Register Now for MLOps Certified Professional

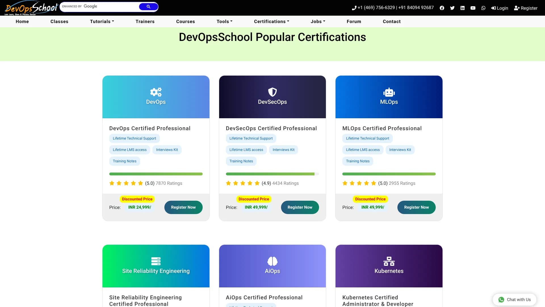[416, 207]
